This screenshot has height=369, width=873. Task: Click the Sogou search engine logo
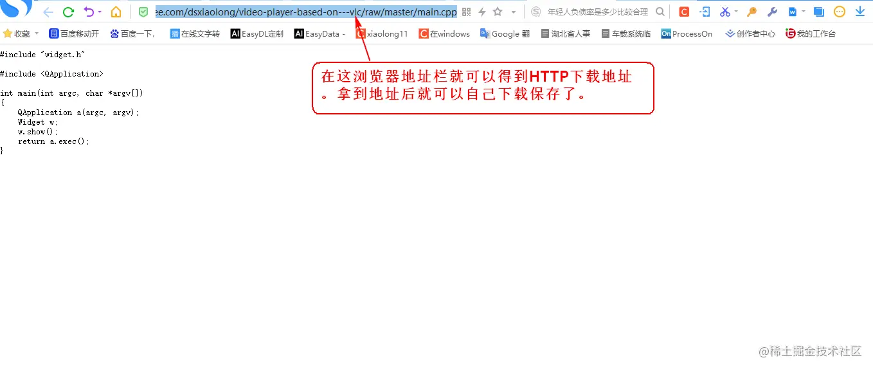tap(536, 12)
